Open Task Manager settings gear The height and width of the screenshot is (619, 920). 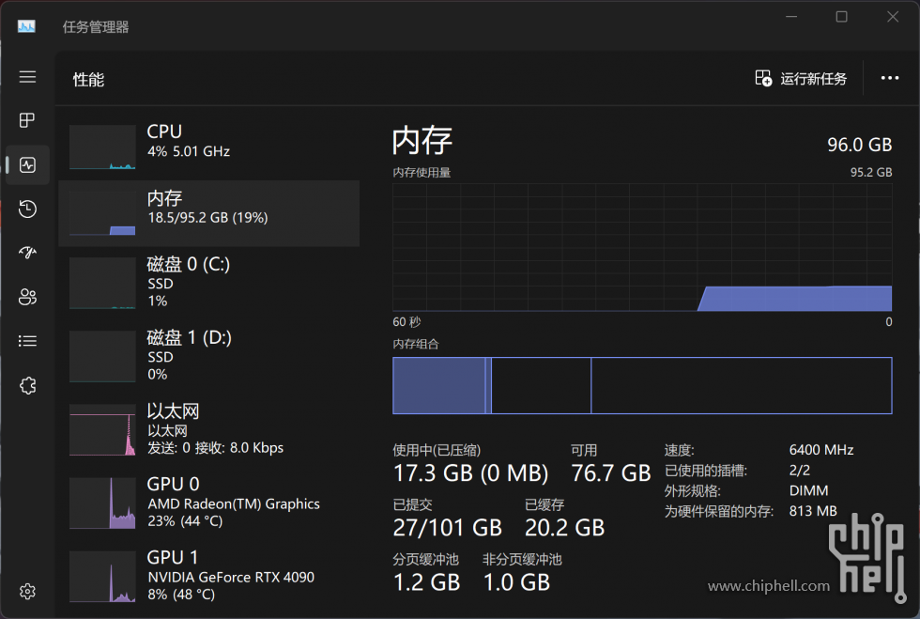pos(27,592)
